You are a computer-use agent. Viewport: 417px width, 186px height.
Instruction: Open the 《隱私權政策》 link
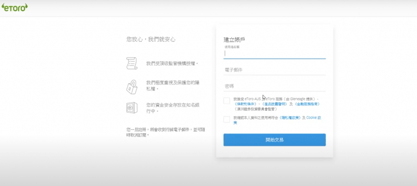point(290,117)
